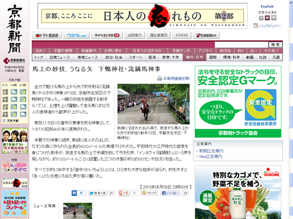This screenshot has height=219, width=293.
Task: Open the 京都新聞AR button
Action: [x=206, y=35]
